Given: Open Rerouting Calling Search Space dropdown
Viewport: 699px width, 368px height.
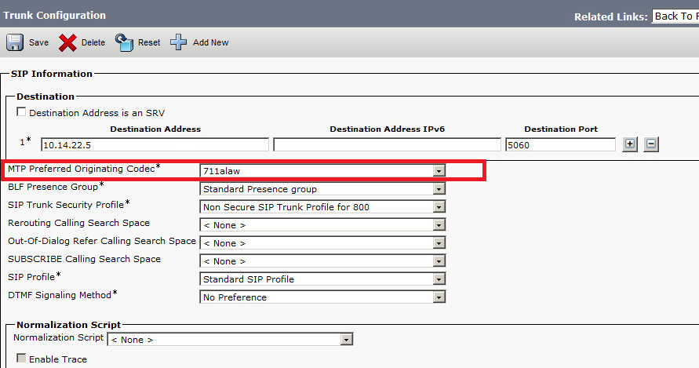Looking at the screenshot, I should 322,225.
